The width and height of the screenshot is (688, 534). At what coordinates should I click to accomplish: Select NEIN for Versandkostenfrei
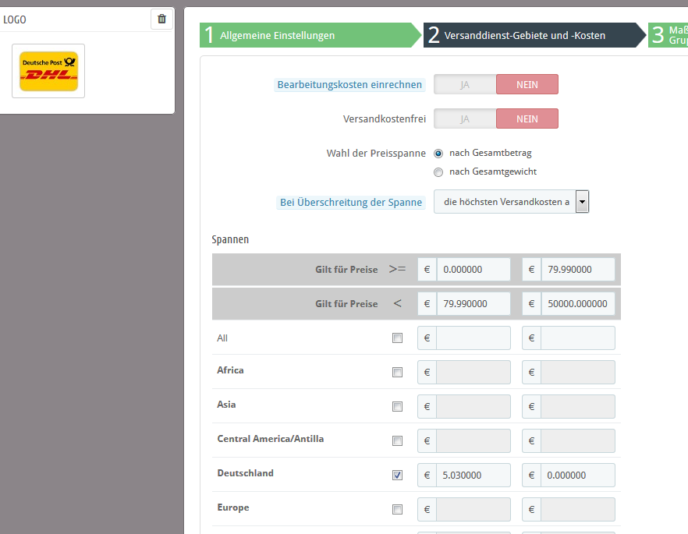527,118
